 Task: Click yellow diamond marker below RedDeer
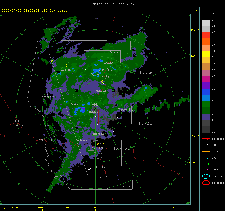[103, 82]
